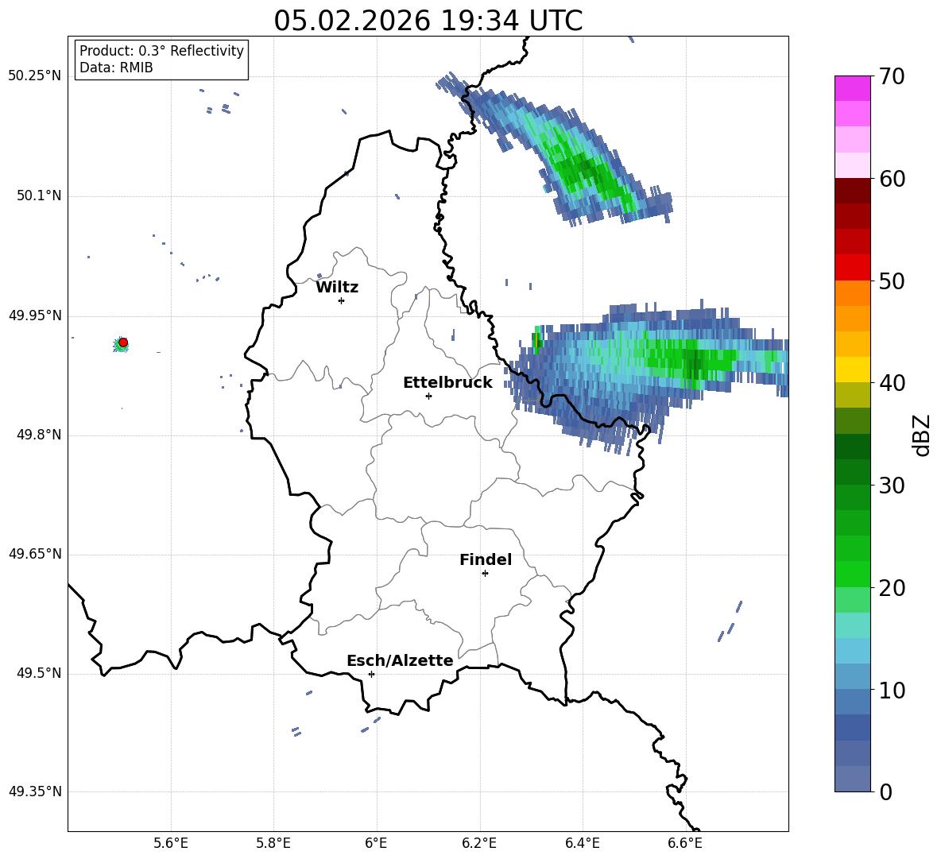Click the colorbar value 50
Screen dimensions: 941x859
click(892, 281)
